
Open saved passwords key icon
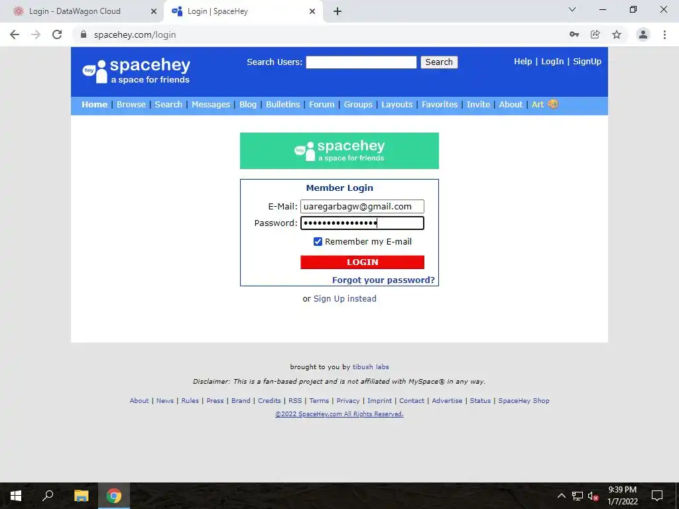coord(574,34)
